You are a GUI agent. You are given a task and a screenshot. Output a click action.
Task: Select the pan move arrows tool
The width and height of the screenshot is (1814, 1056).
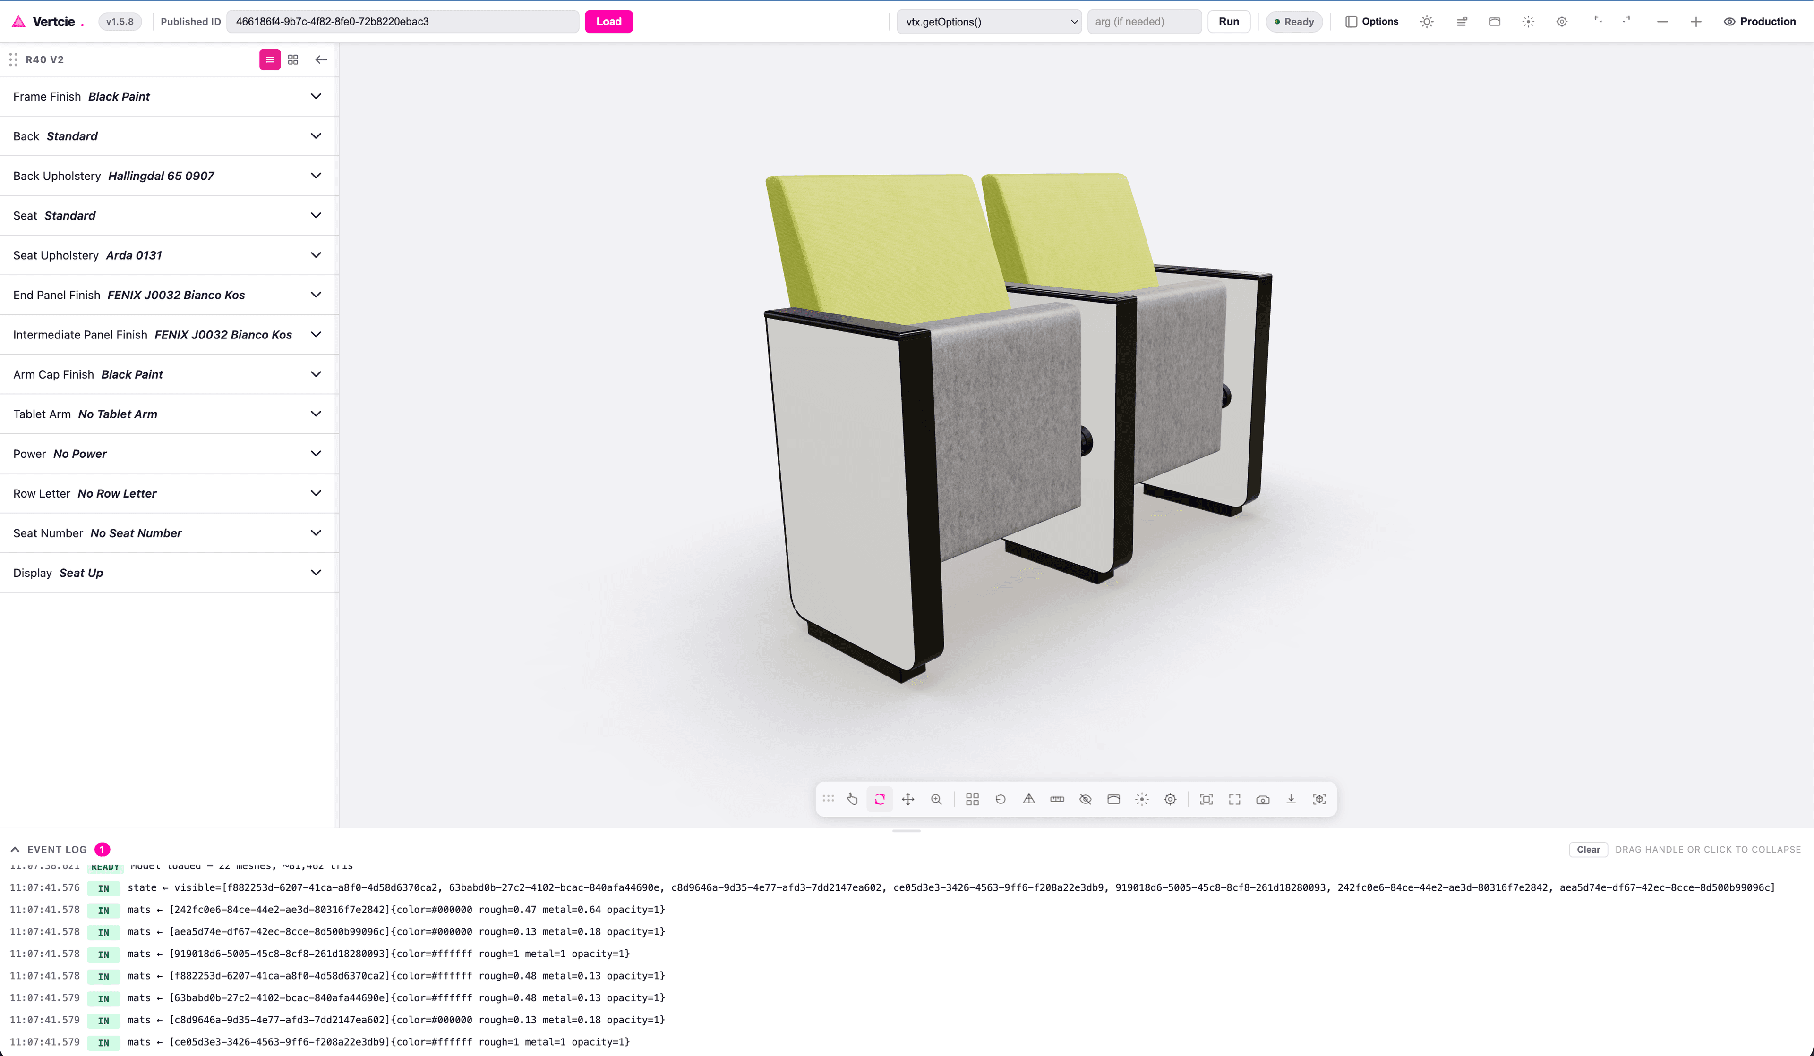908,799
